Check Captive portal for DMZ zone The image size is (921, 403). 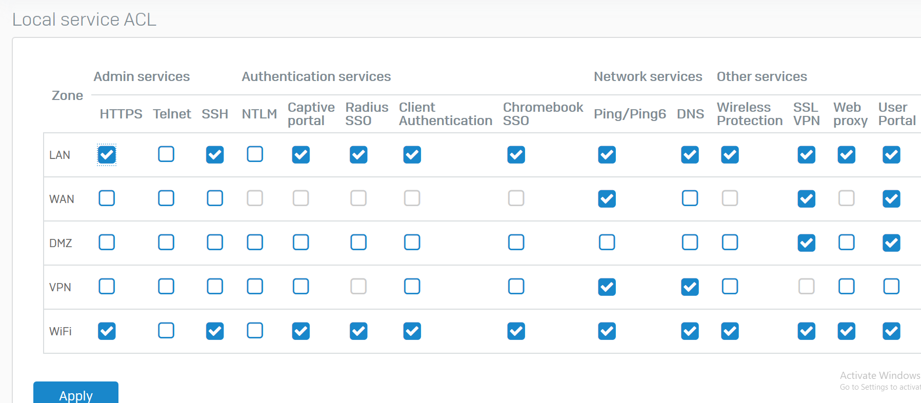301,243
